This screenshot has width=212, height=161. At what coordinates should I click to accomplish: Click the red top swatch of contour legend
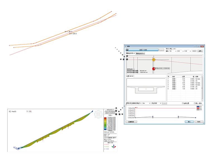[x=105, y=118]
